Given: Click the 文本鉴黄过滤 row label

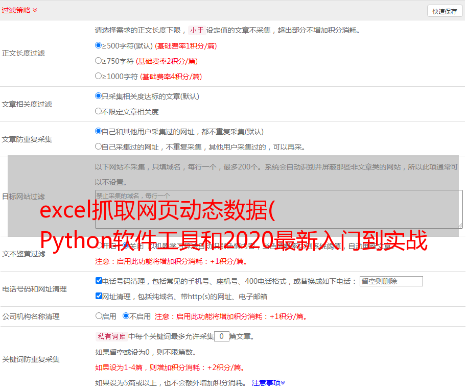Looking at the screenshot, I should [x=24, y=254].
